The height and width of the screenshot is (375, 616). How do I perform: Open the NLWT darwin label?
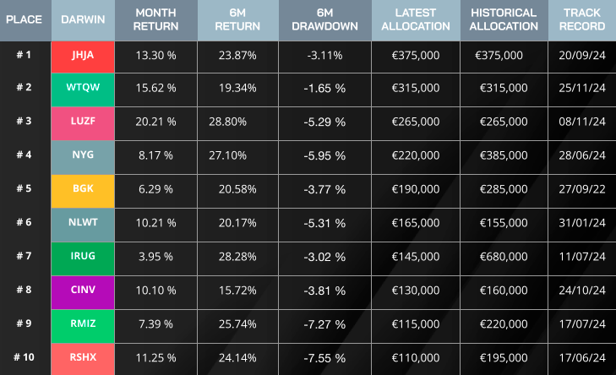point(83,222)
